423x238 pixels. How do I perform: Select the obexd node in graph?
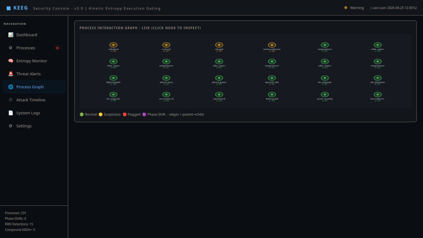[219, 45]
